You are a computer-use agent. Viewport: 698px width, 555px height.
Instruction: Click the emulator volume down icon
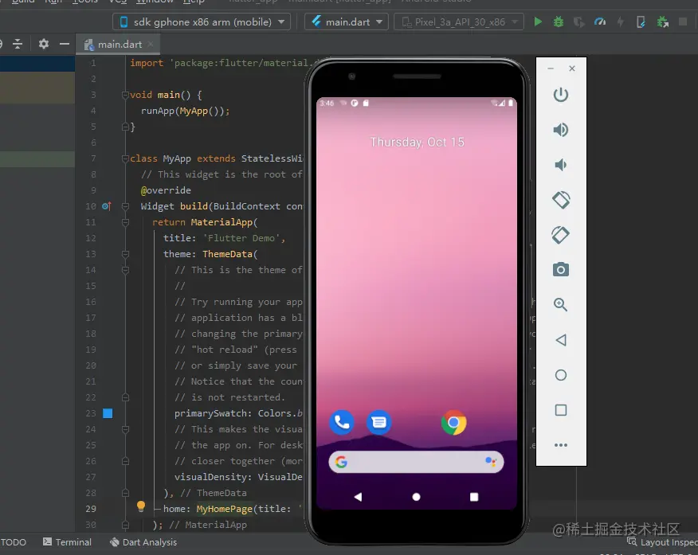click(x=561, y=165)
